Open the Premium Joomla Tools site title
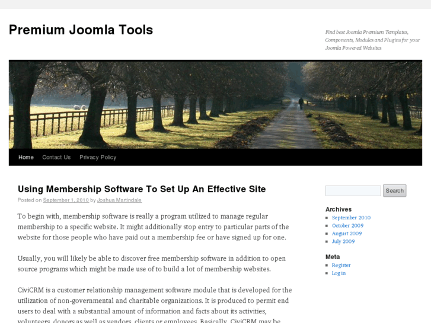 pyautogui.click(x=81, y=30)
